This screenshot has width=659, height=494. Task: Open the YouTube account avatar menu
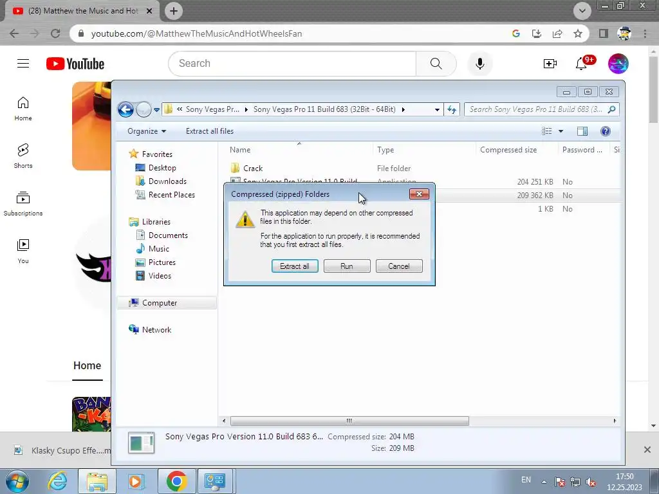point(618,64)
